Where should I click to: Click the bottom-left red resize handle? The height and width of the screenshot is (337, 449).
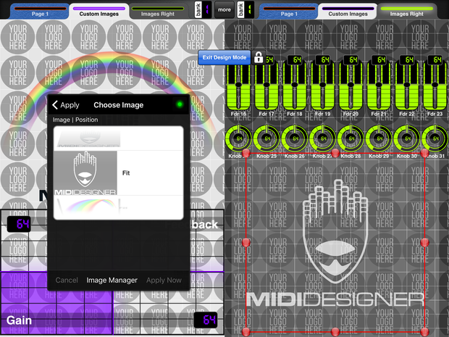click(x=246, y=332)
